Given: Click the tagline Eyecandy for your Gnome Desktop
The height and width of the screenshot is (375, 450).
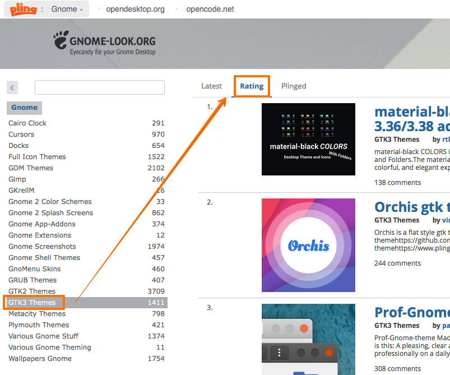Looking at the screenshot, I should pyautogui.click(x=113, y=52).
